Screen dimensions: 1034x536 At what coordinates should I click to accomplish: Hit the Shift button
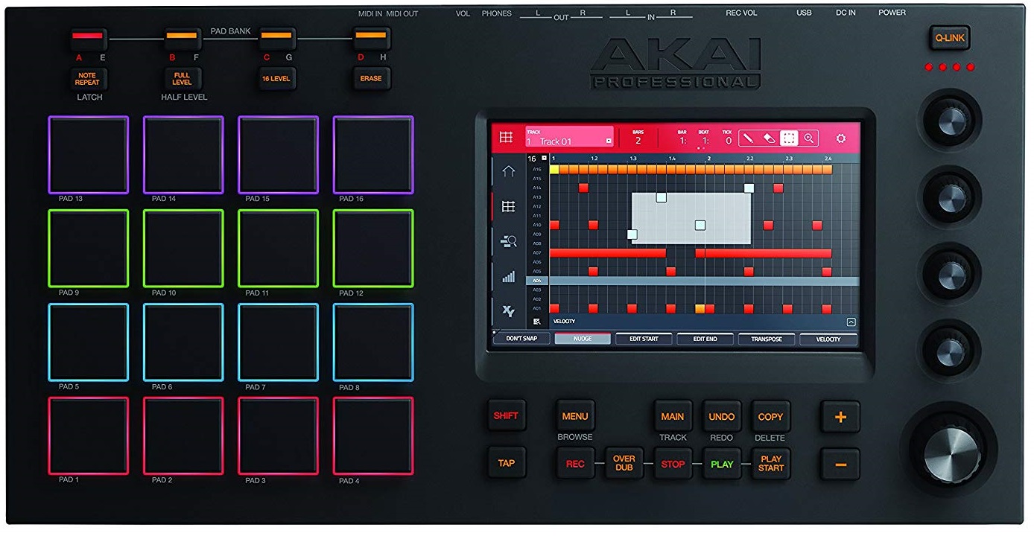coord(506,415)
